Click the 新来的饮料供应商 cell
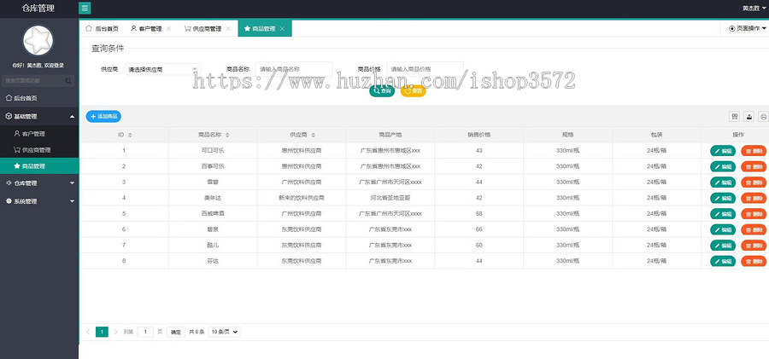The height and width of the screenshot is (359, 769). pyautogui.click(x=301, y=198)
